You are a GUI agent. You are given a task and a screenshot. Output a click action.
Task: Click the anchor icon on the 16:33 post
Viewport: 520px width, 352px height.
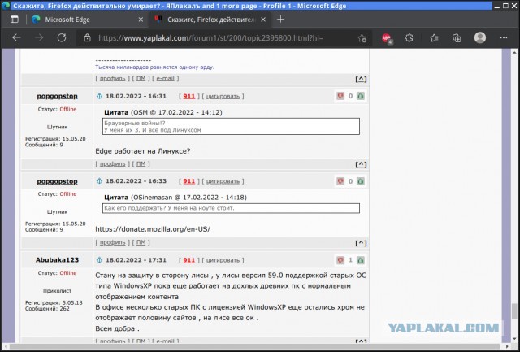pyautogui.click(x=99, y=181)
